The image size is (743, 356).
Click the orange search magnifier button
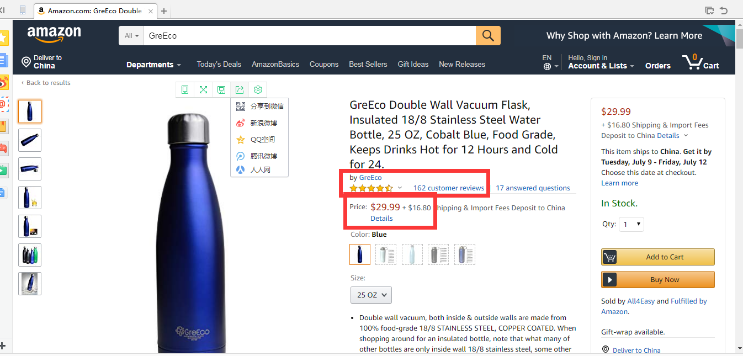pos(488,36)
